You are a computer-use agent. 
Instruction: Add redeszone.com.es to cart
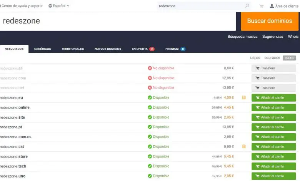[x=273, y=137]
